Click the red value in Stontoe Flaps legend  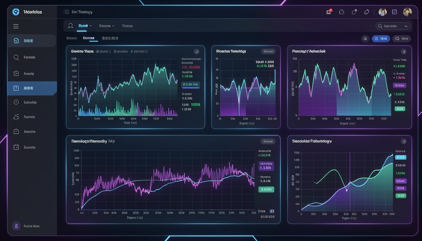tap(191, 67)
